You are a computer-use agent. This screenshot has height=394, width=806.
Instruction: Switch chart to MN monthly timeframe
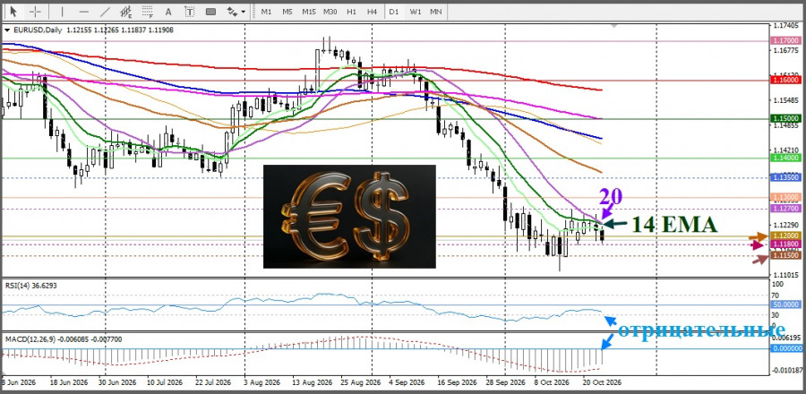pos(435,12)
